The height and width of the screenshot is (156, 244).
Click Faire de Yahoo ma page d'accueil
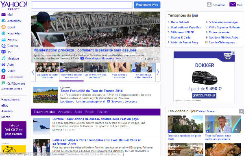point(14,130)
